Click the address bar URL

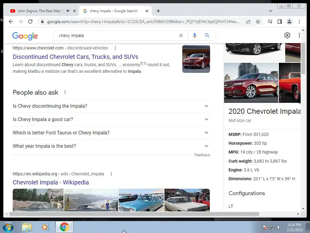(x=143, y=22)
